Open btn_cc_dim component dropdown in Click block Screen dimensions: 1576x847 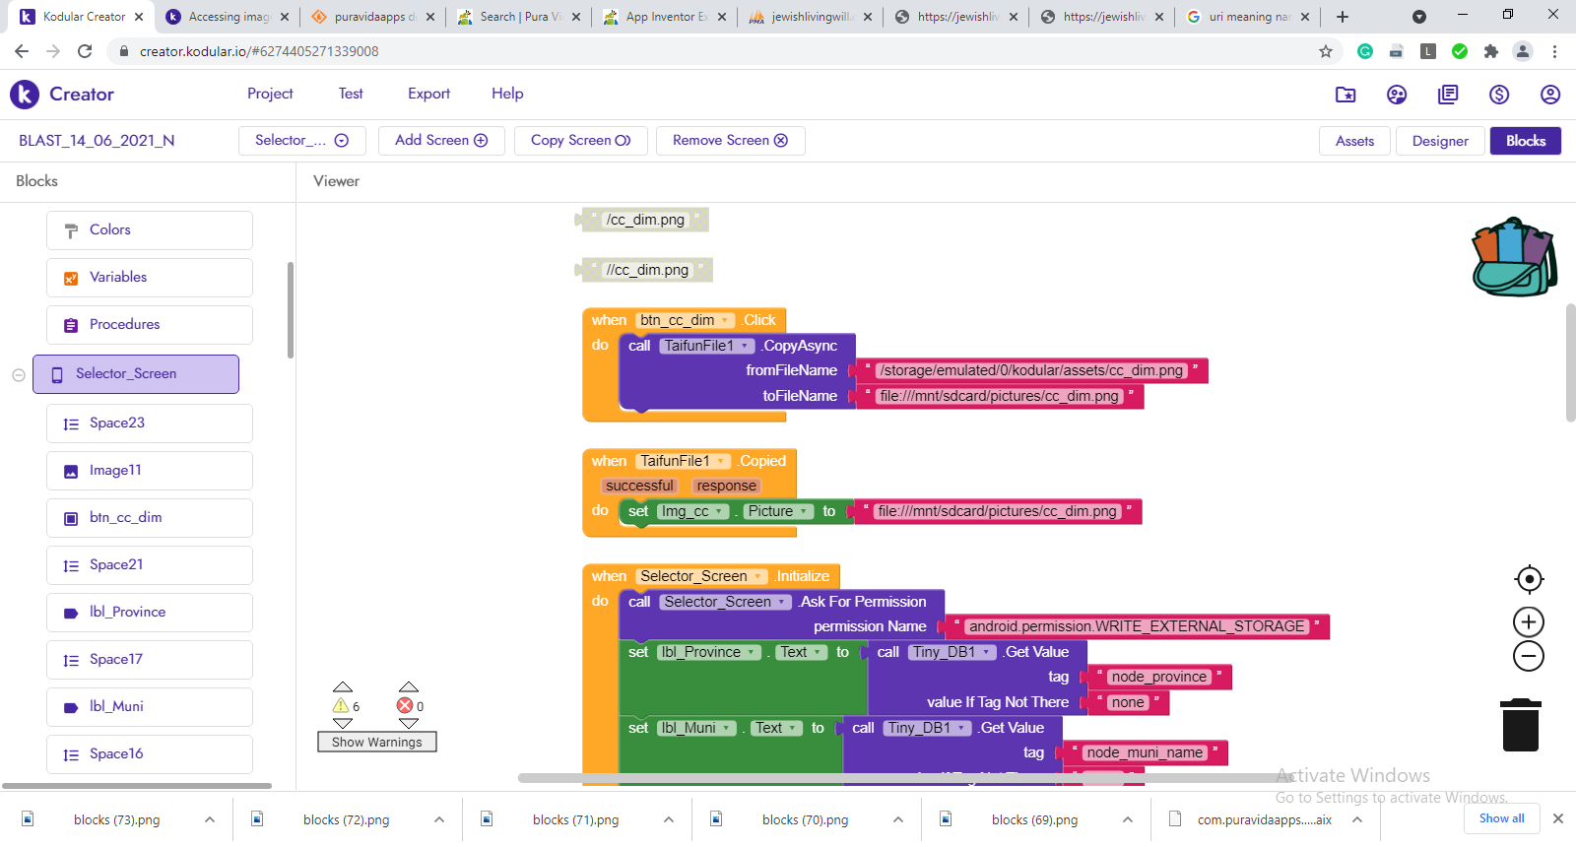(x=726, y=321)
